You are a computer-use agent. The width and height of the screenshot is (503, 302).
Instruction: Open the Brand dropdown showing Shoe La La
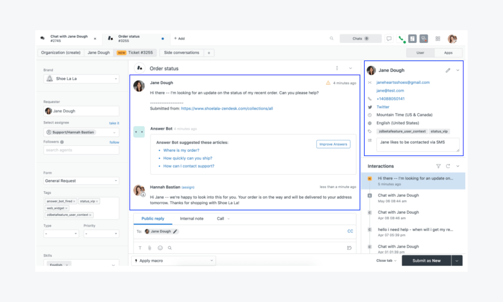[x=81, y=79]
